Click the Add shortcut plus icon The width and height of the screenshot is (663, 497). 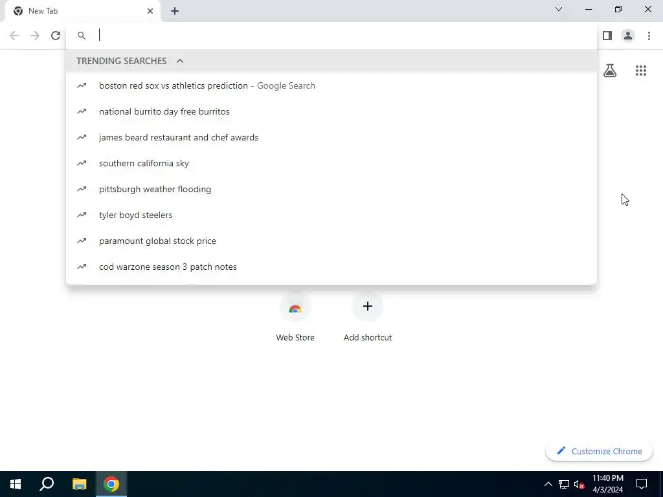pyautogui.click(x=368, y=306)
